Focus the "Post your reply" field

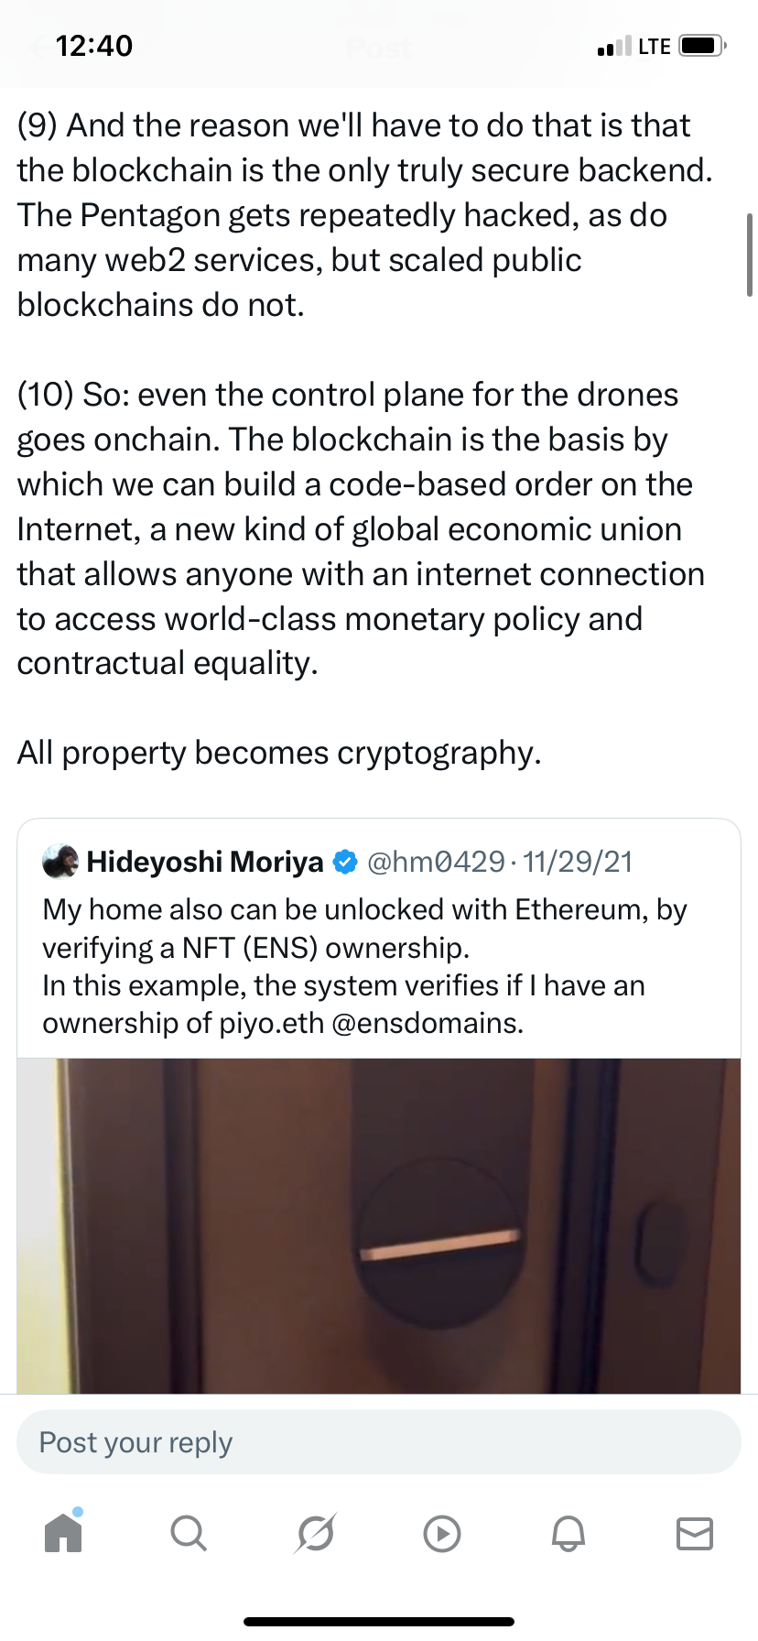coord(379,1442)
